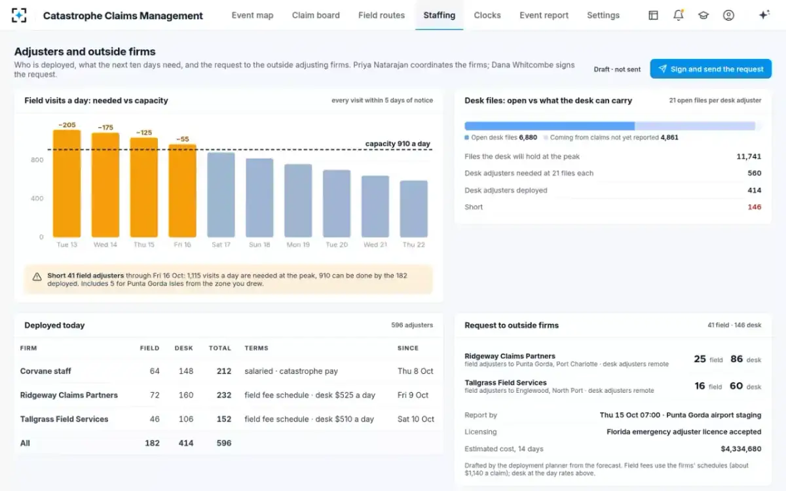Click Ridgeway Claims Partners in Deployed today table
The height and width of the screenshot is (491, 786).
click(69, 395)
